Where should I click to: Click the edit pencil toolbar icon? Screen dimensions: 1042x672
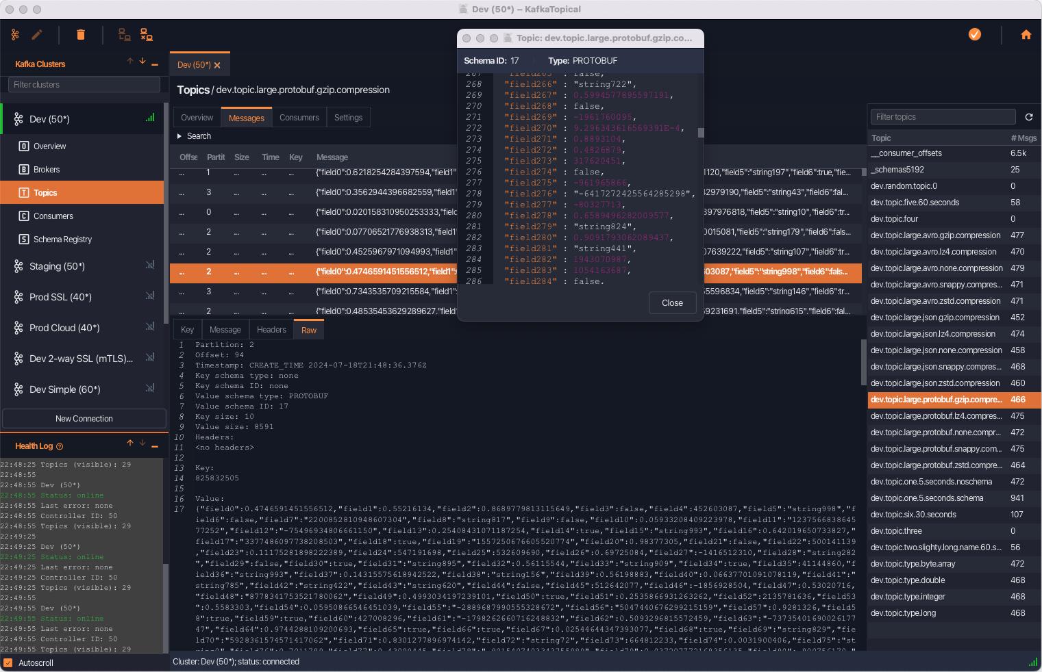click(37, 35)
